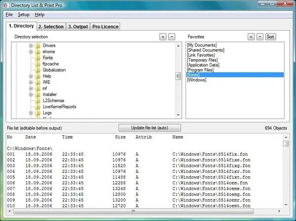Click Update file list (auto) button
296x221 pixels.
tap(149, 128)
